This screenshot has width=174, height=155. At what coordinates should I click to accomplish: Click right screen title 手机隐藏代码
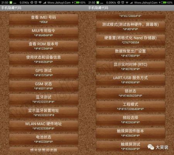coord(98,8)
